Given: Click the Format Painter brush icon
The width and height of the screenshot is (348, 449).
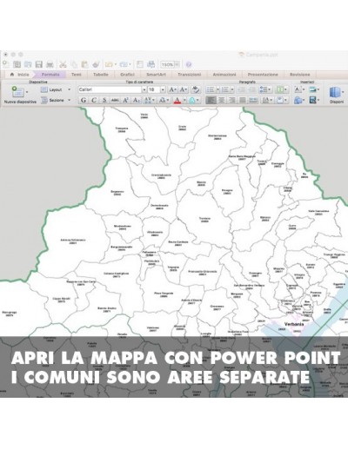Looking at the screenshot, I should click(96, 64).
